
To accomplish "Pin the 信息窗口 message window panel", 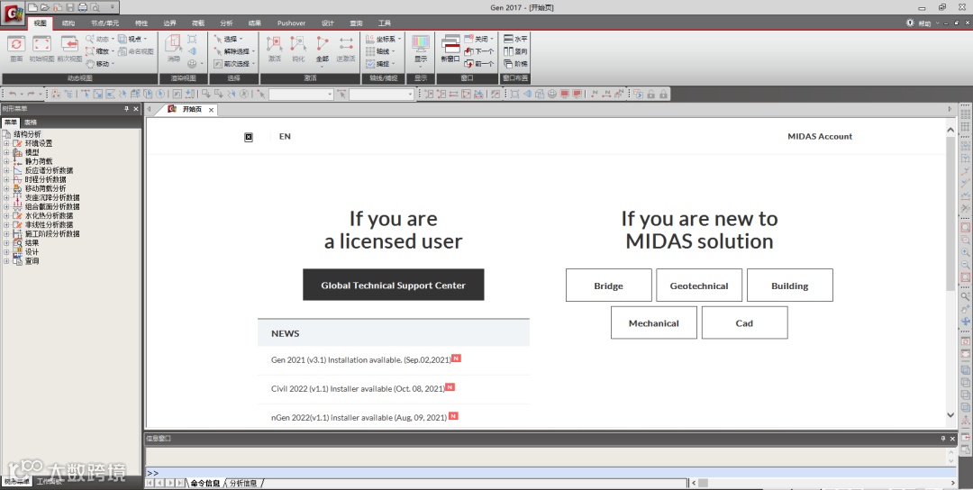I will (x=943, y=439).
